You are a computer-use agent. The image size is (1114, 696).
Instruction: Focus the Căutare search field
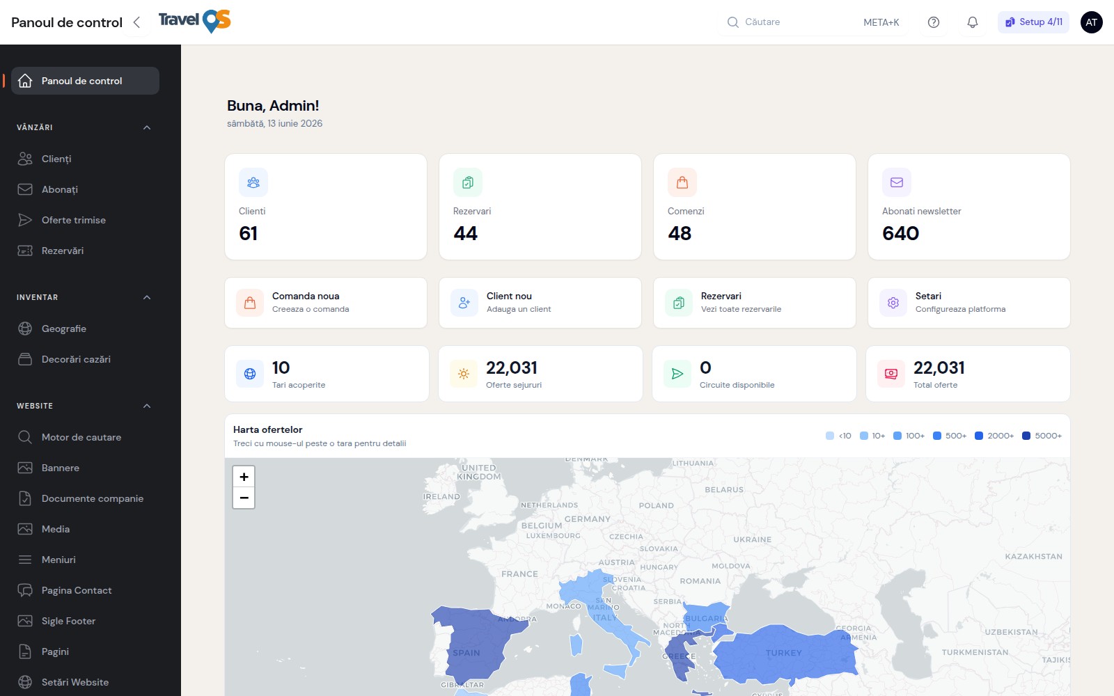tap(813, 22)
